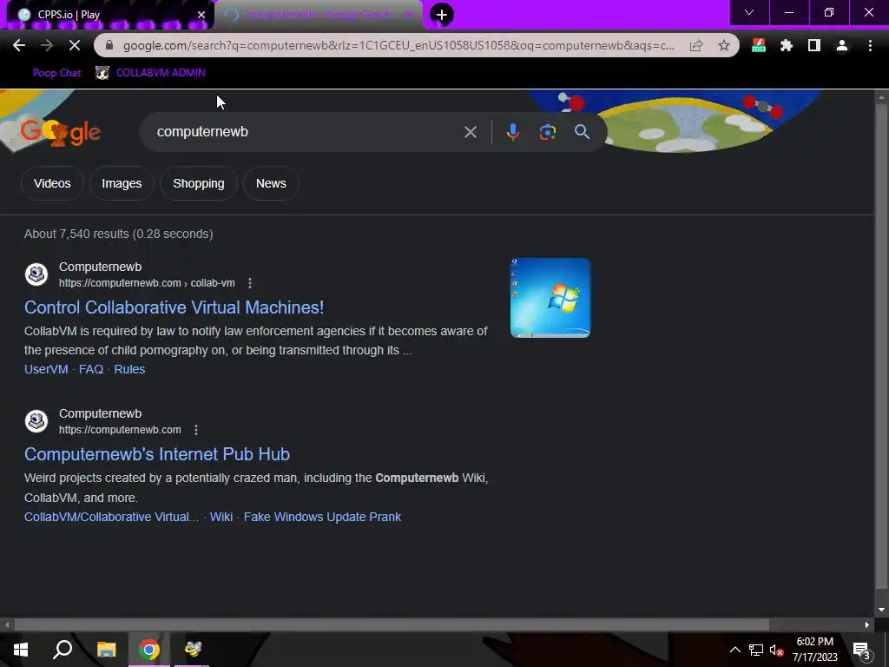Open the Chrome profile icon

[x=841, y=45]
